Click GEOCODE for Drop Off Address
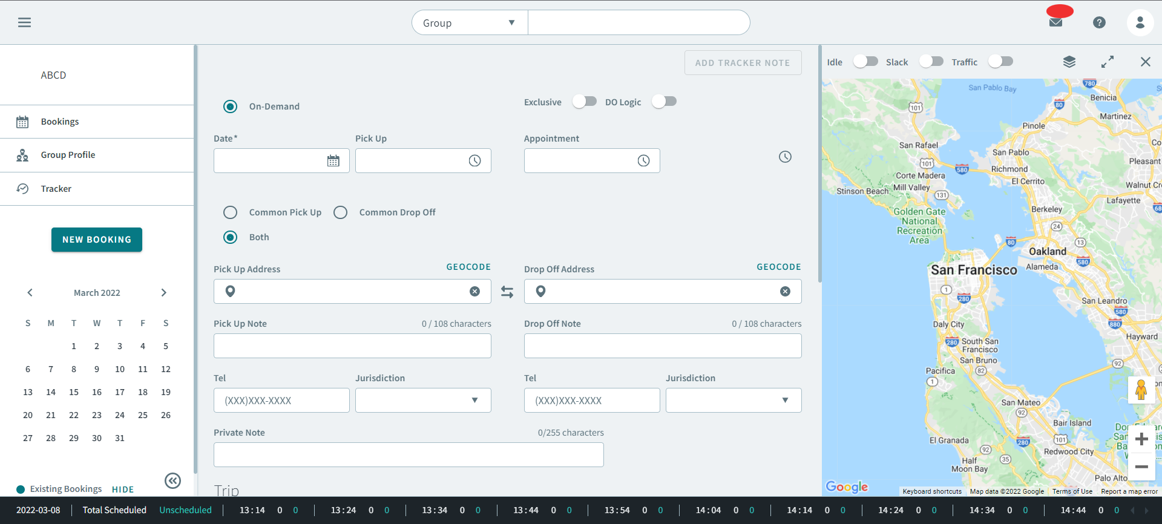 (x=779, y=267)
